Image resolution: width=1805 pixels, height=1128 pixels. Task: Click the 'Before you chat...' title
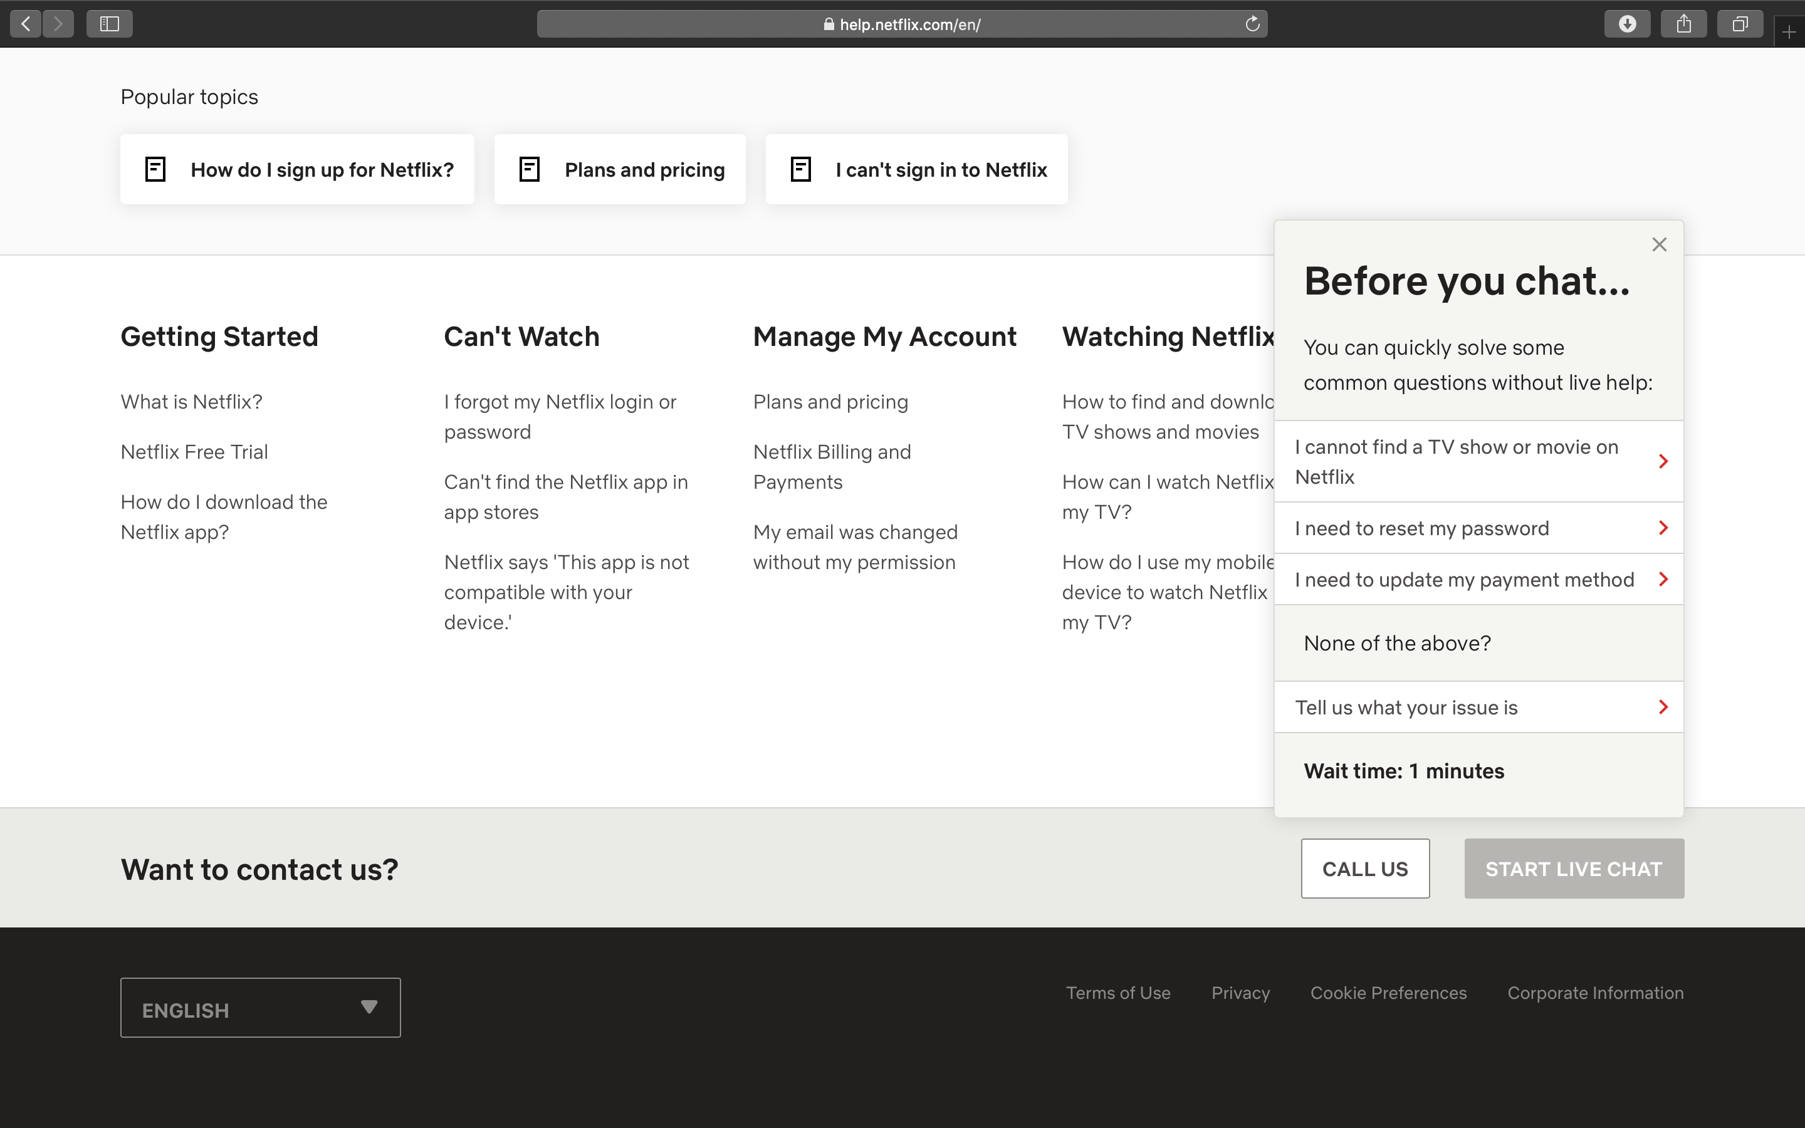(1467, 281)
